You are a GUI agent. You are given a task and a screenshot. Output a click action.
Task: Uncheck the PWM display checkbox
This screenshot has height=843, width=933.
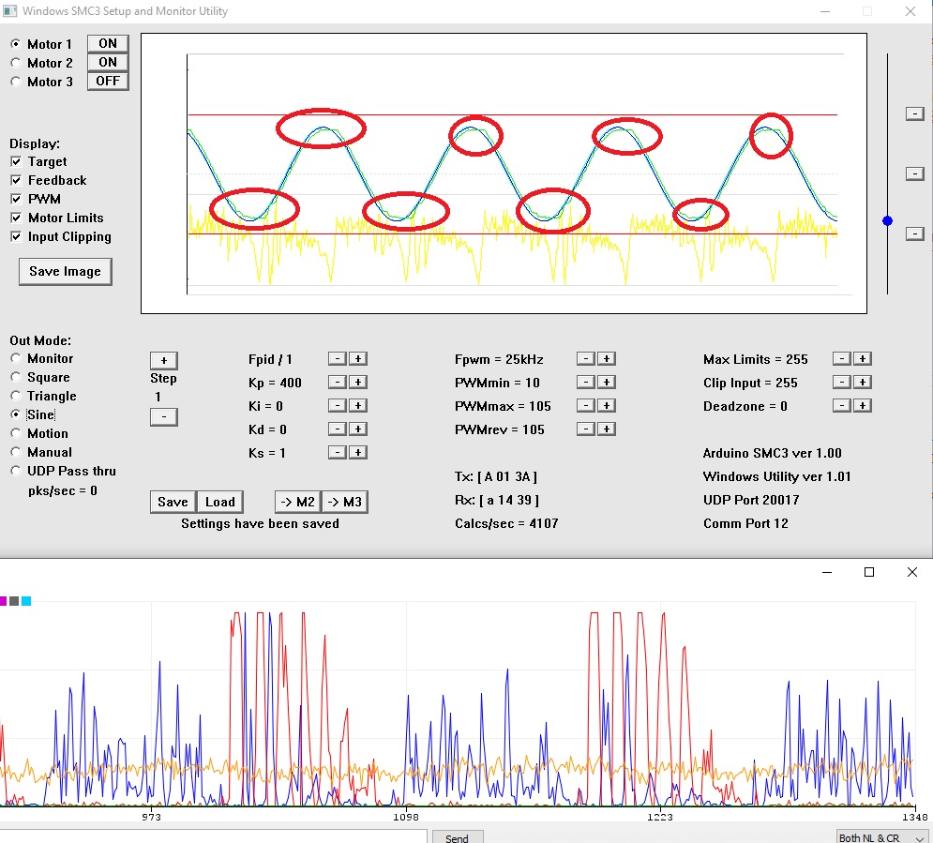pyautogui.click(x=16, y=199)
